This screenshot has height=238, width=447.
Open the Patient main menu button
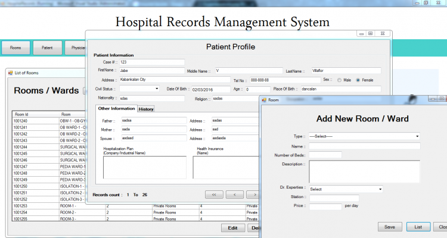click(x=47, y=48)
